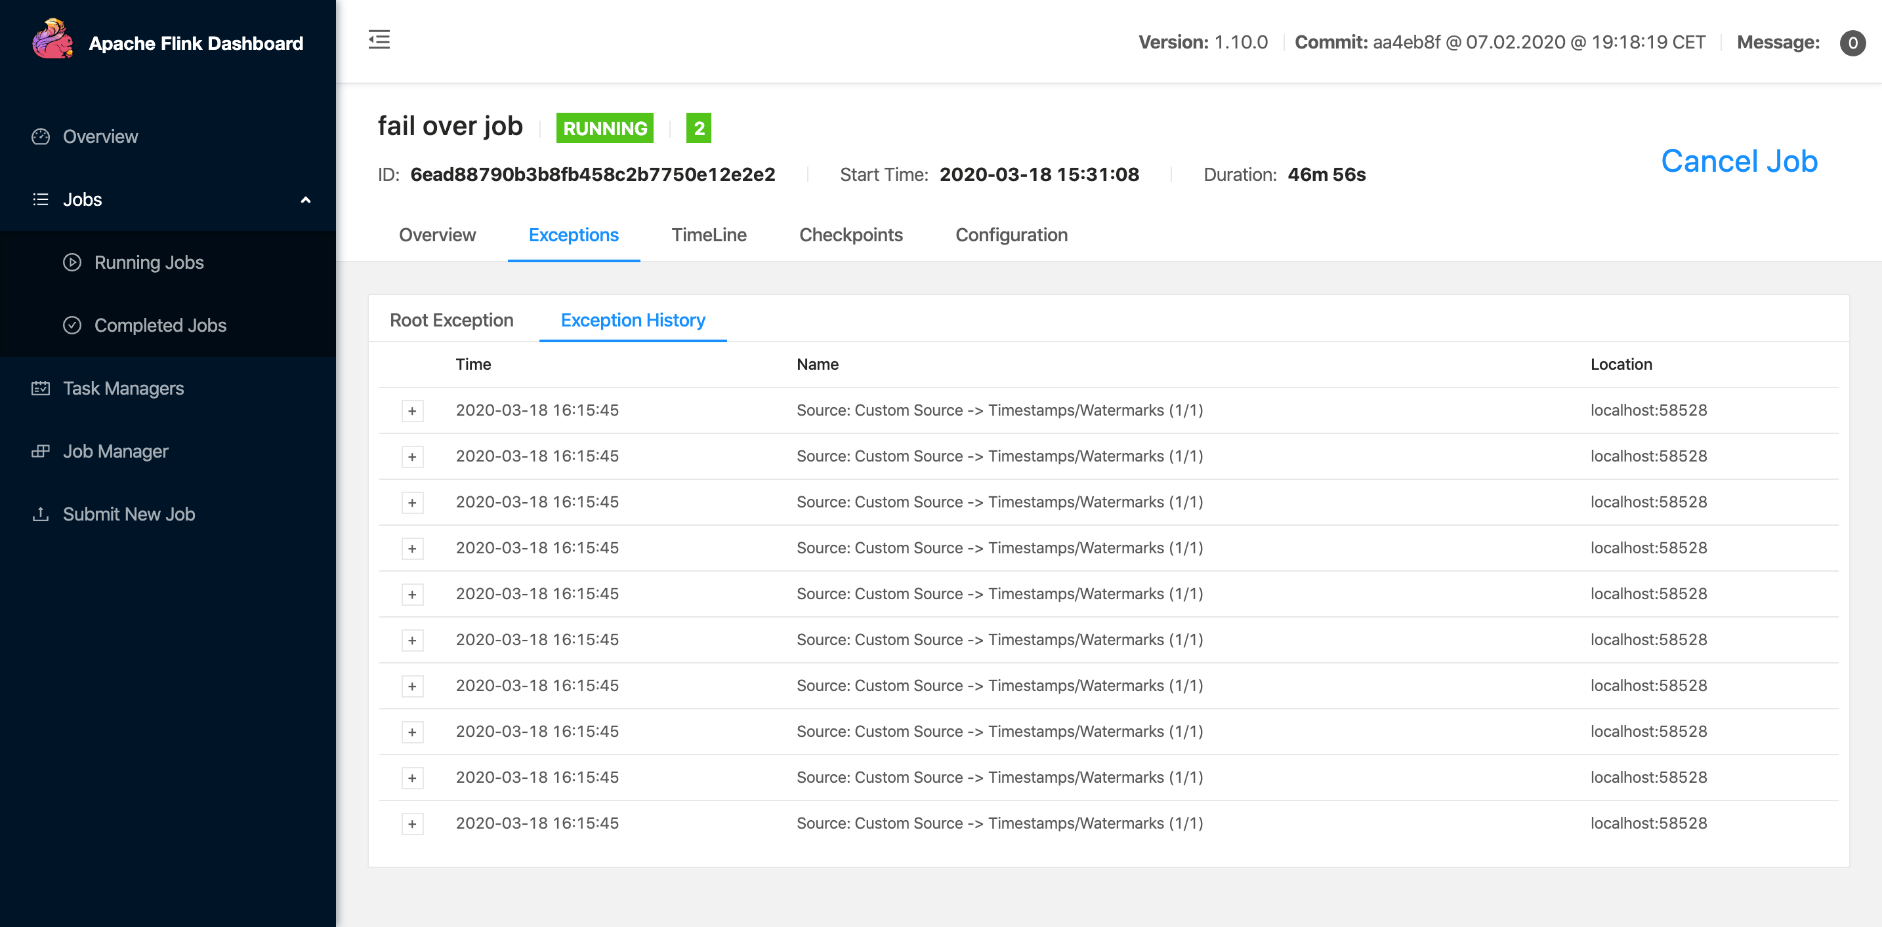Click the Completed Jobs check-circle icon
This screenshot has width=1882, height=927.
[72, 325]
